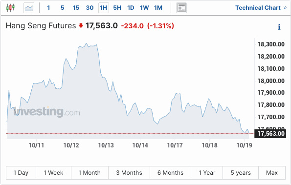Click the 17,563.00 current price tag
The image size is (291, 185).
(270, 134)
